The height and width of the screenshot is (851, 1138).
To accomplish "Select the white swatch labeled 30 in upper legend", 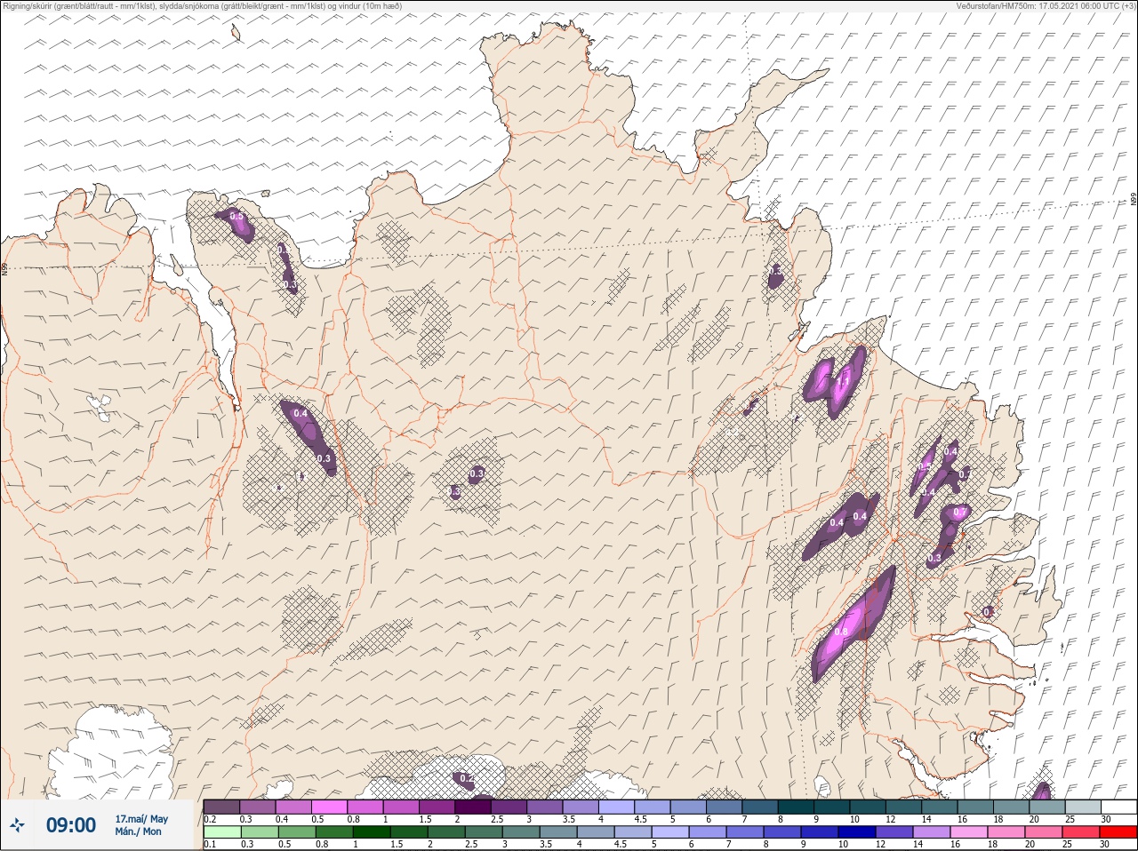I will pyautogui.click(x=1118, y=807).
